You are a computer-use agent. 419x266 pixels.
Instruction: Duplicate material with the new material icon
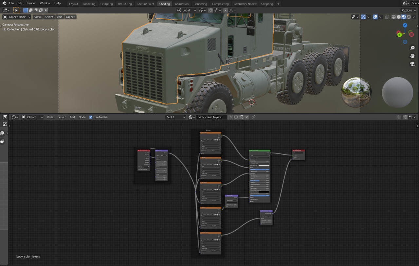(x=242, y=117)
